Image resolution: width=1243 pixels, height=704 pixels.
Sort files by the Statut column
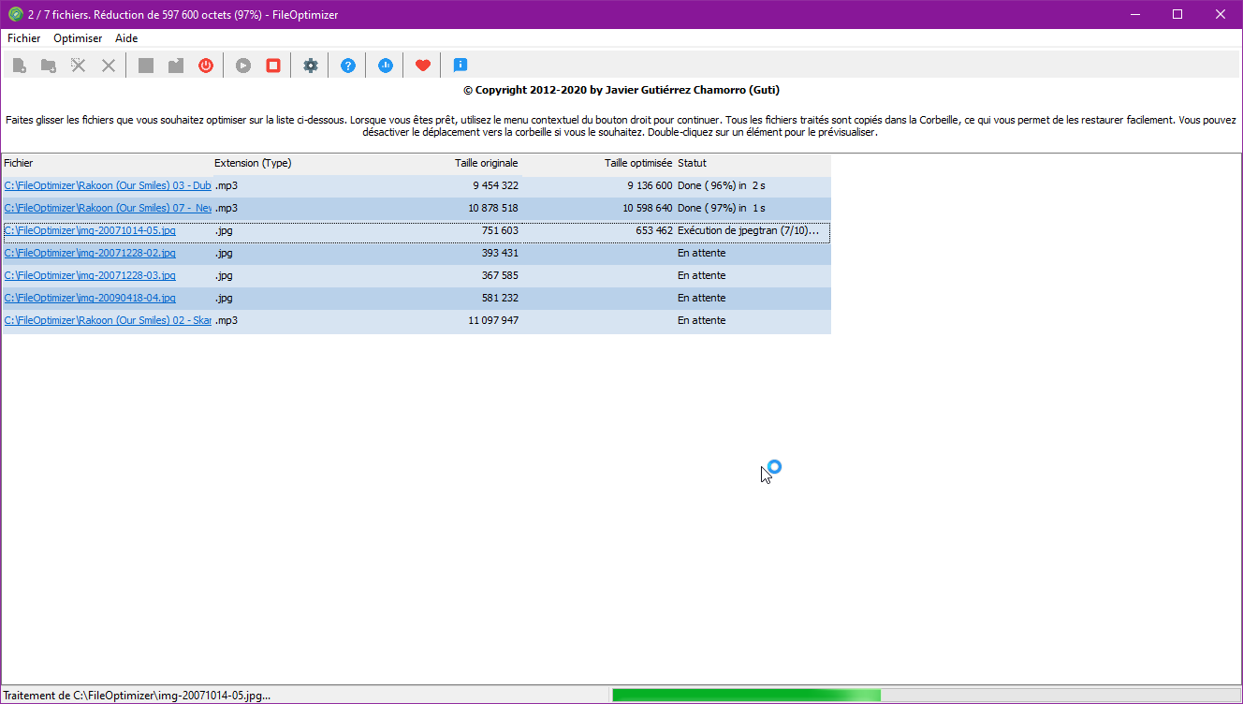693,162
